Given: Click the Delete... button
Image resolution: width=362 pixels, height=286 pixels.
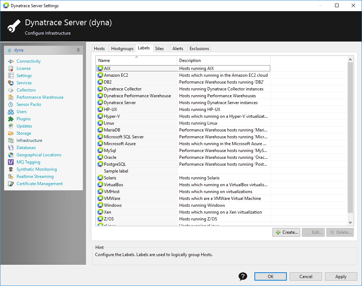Looking at the screenshot, I should pos(340,232).
